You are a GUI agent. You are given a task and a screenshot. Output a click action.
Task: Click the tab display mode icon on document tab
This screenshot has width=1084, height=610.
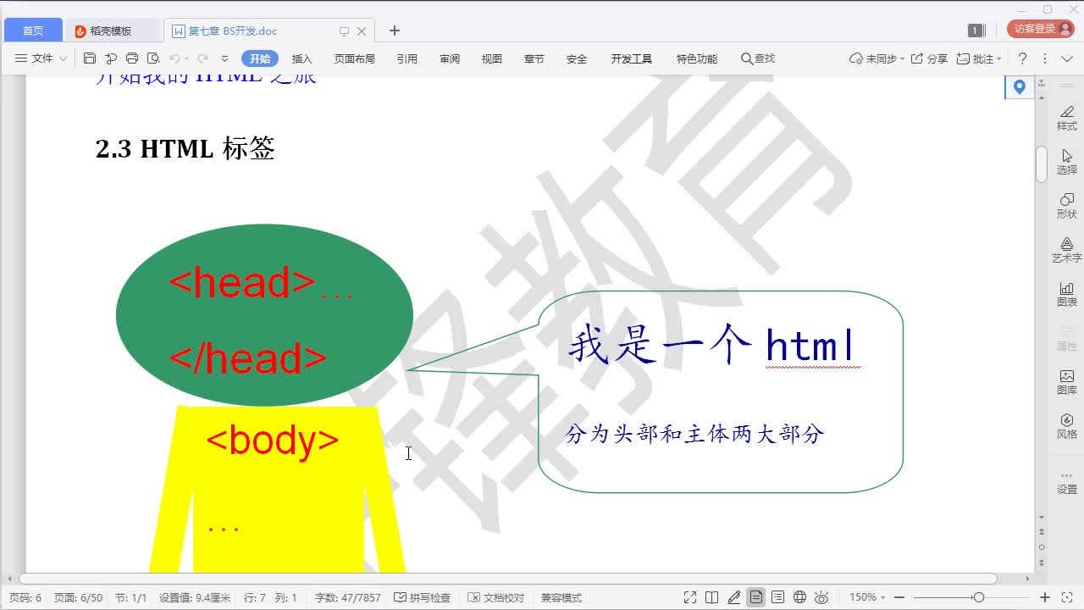344,31
